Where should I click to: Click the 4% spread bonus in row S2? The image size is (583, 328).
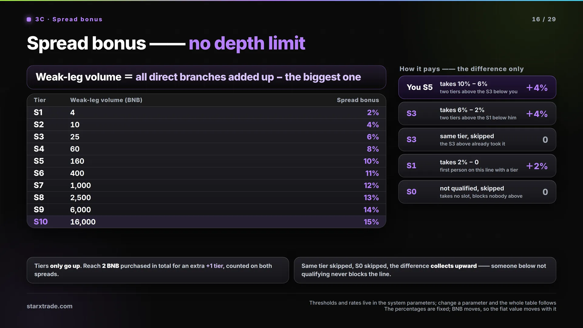coord(373,125)
